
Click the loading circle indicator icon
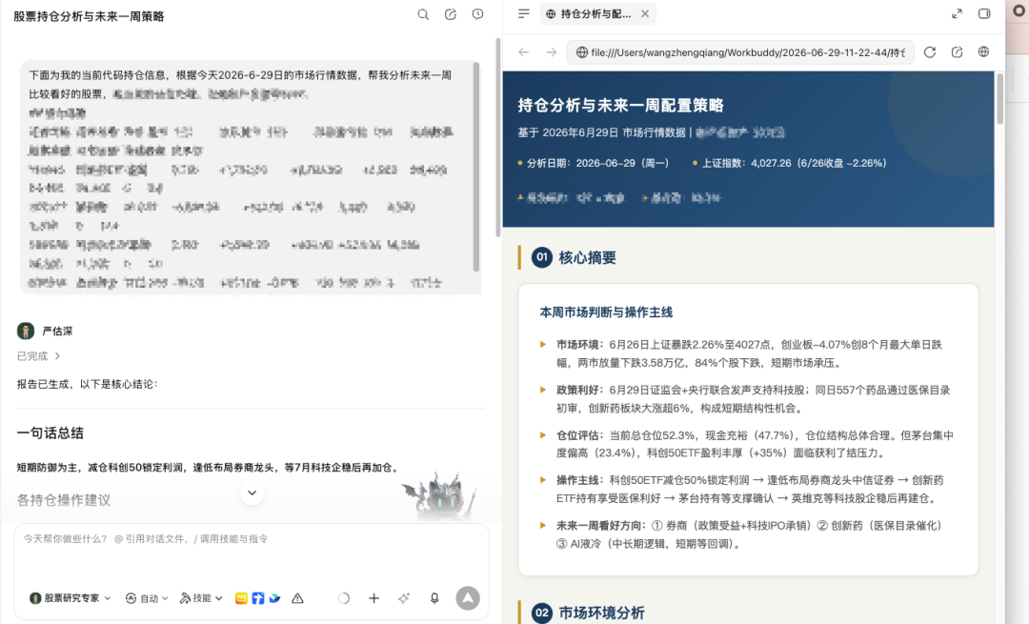tap(343, 598)
